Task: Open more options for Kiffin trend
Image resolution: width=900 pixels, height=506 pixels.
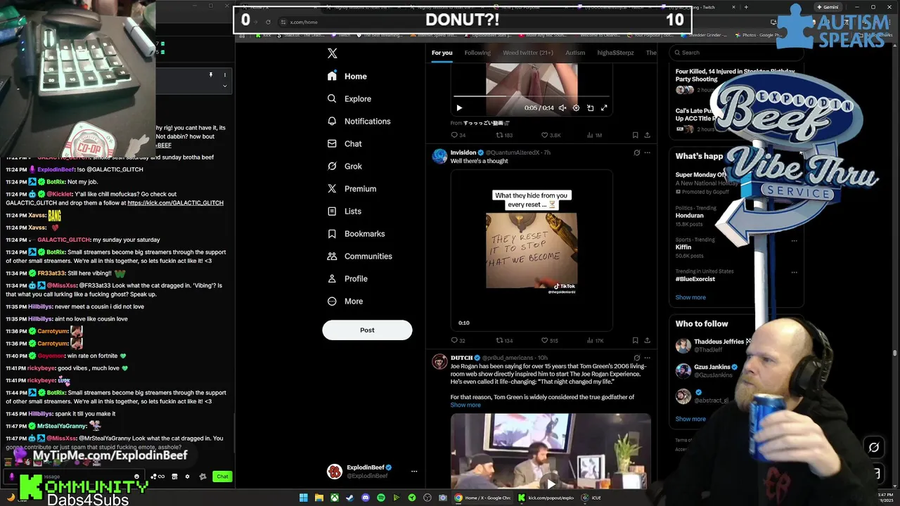Action: [795, 240]
